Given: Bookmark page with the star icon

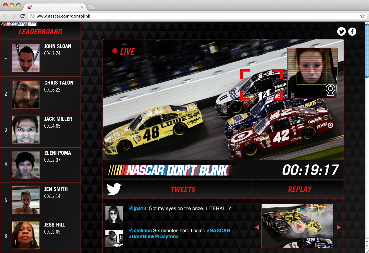Looking at the screenshot, I should [363, 16].
